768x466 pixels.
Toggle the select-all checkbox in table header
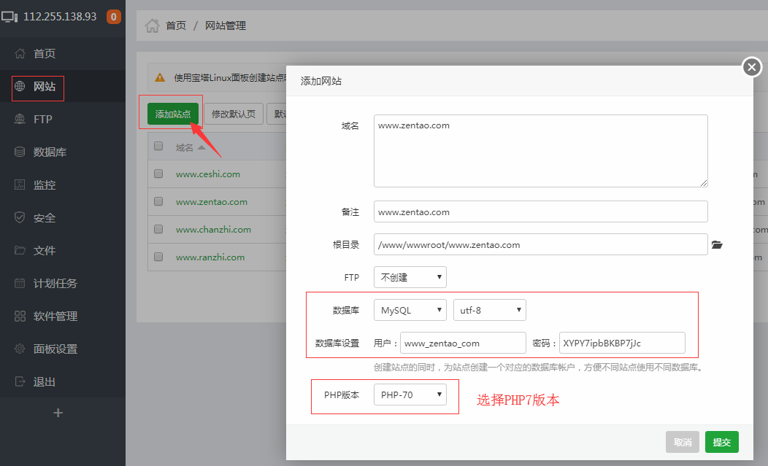coord(158,147)
